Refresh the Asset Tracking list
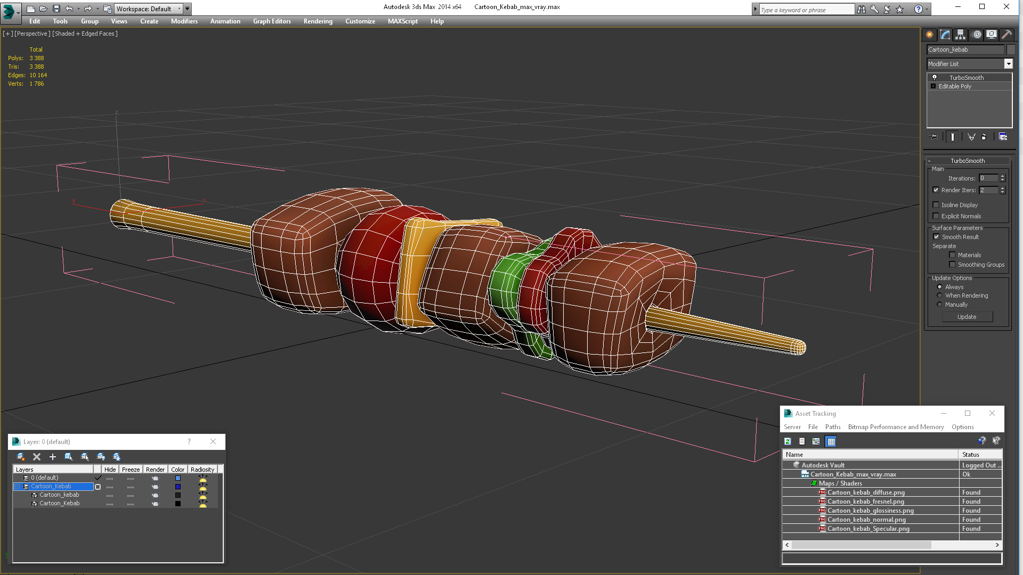Viewport: 1023px width, 575px height. tap(787, 441)
